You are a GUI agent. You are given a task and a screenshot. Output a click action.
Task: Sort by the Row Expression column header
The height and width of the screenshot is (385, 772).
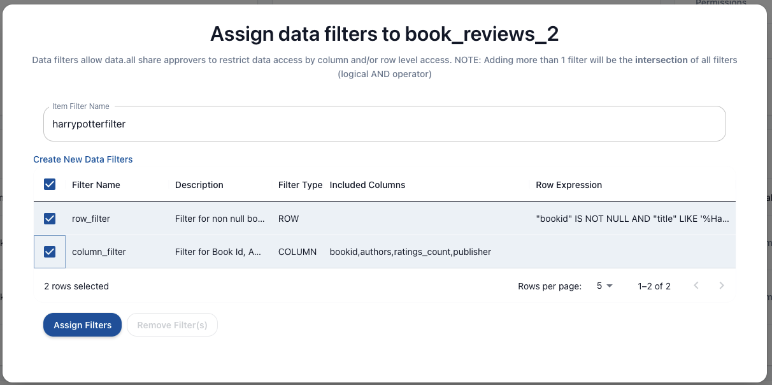coord(569,185)
